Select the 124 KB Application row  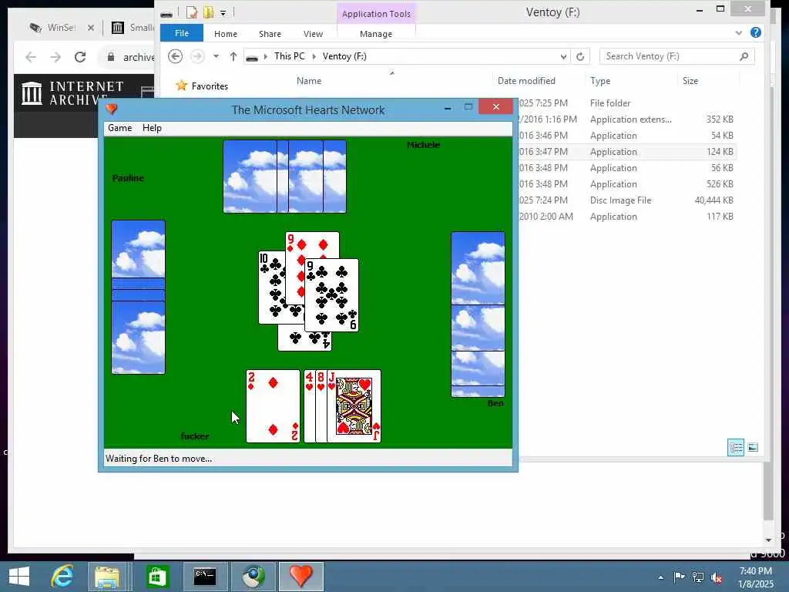click(626, 152)
